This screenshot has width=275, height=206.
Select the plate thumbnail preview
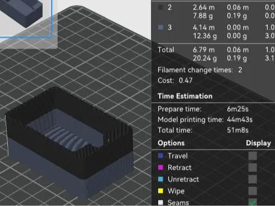(x=26, y=18)
